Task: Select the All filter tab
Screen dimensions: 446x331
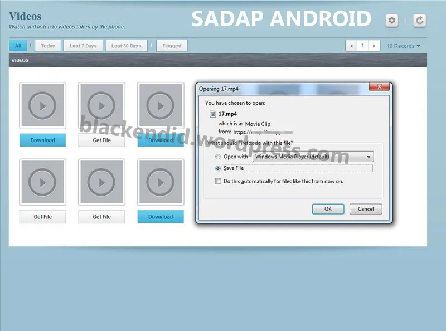Action: [x=18, y=46]
